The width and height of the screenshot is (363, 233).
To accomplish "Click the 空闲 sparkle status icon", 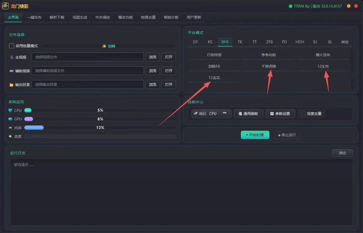I will (104, 46).
